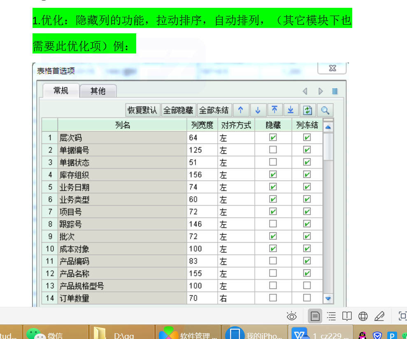The width and height of the screenshot is (407, 339).
Task: Click the left tab scroll arrow
Action: click(305, 91)
